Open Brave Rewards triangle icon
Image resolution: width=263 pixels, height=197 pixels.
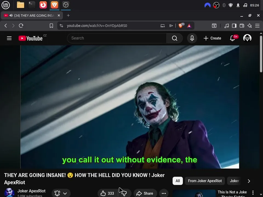click(189, 26)
